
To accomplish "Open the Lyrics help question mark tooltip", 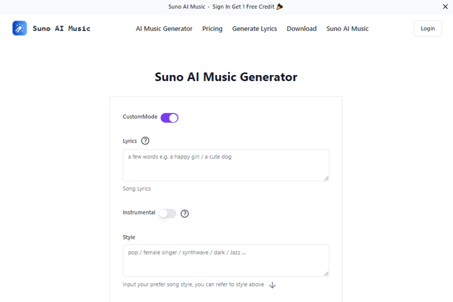I will (x=145, y=141).
